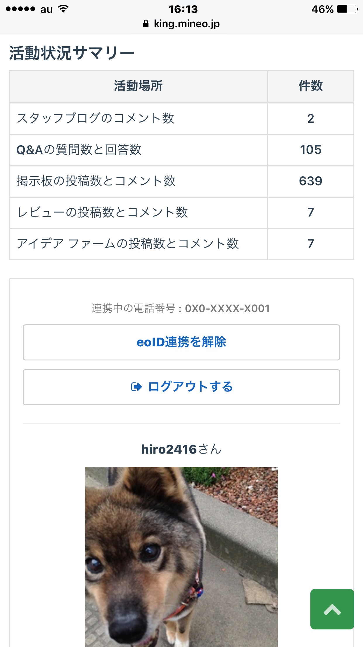Tap the lock icon beside the URL

[x=146, y=24]
